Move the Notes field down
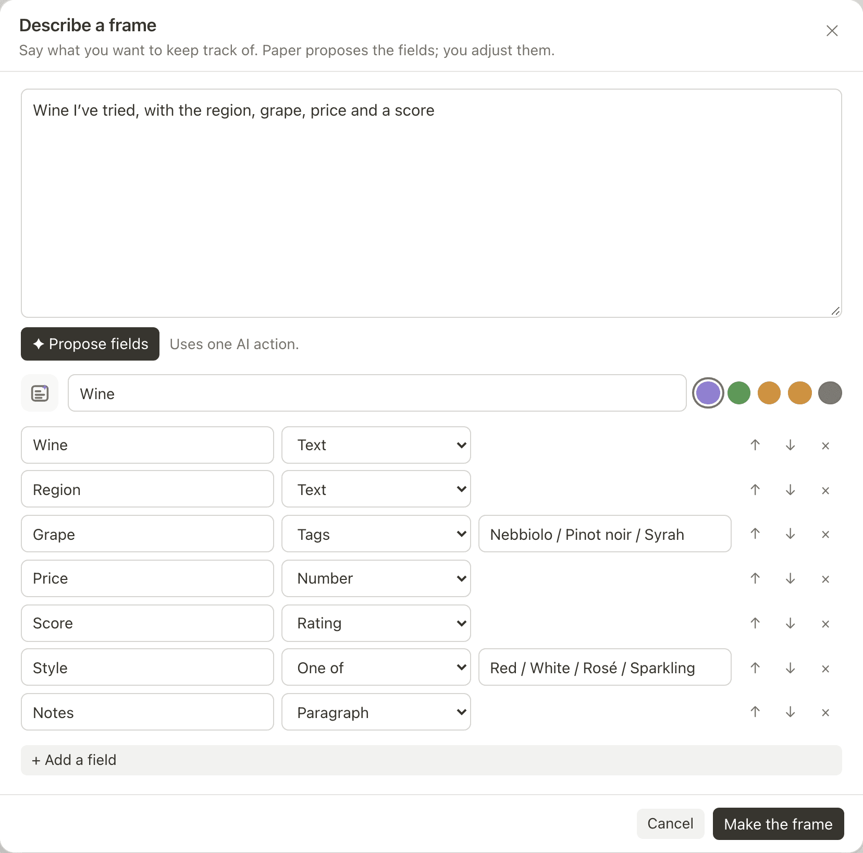The width and height of the screenshot is (863, 853). click(791, 712)
